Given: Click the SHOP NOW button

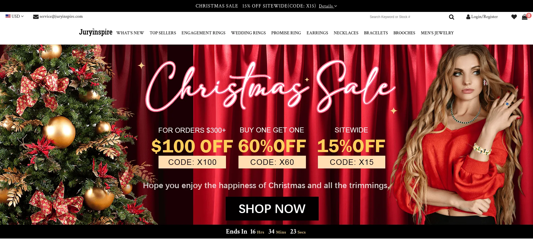Looking at the screenshot, I should [272, 209].
